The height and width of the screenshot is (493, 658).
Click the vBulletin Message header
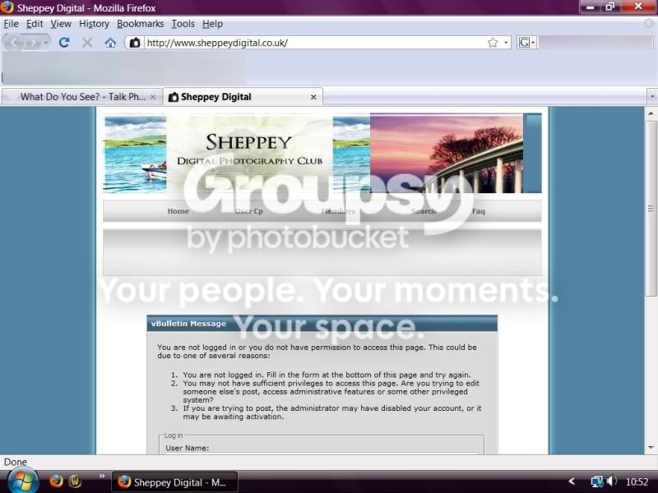(322, 324)
